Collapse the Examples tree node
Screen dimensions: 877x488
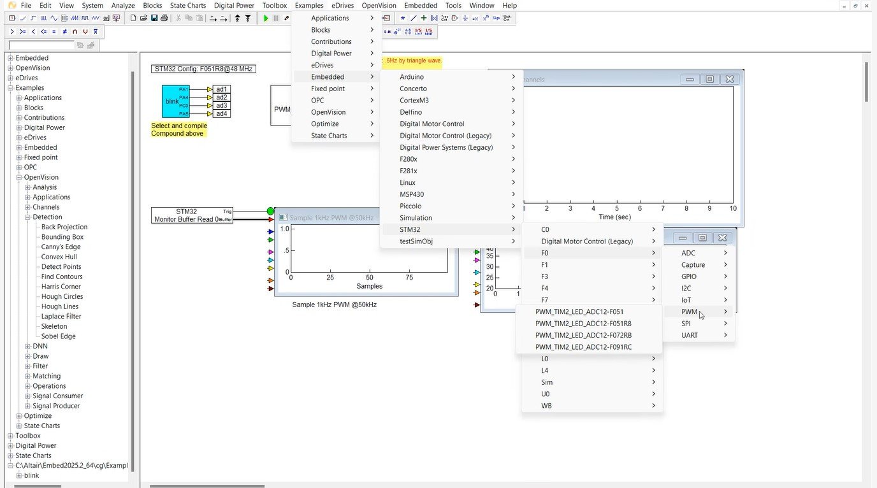pyautogui.click(x=10, y=88)
